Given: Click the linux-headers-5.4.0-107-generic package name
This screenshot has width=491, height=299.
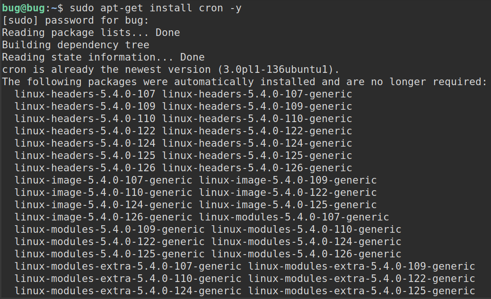Looking at the screenshot, I should 257,94.
